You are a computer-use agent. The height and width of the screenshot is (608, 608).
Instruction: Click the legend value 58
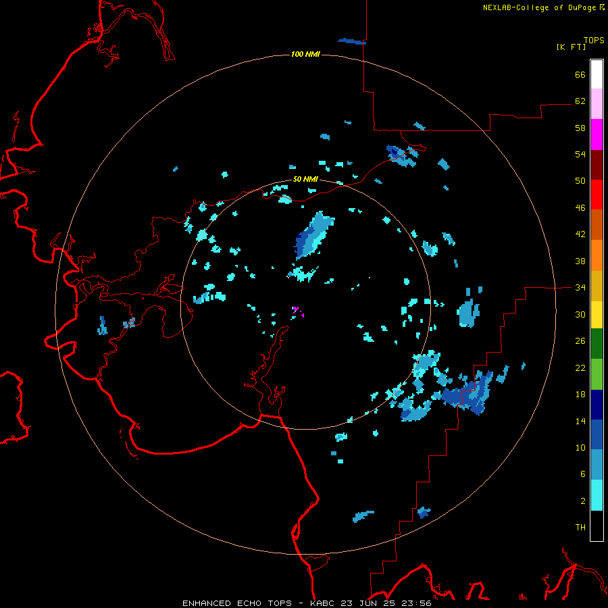click(580, 128)
